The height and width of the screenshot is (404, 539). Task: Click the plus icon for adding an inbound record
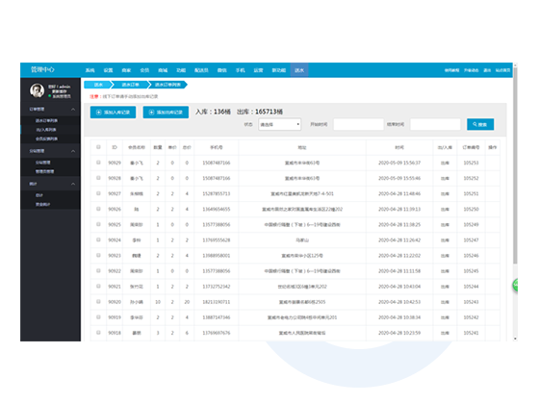pos(98,113)
